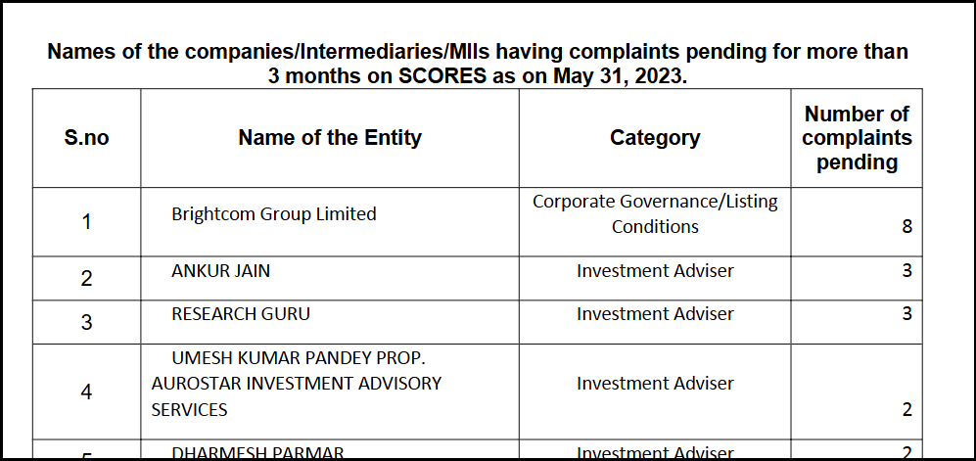Click the Name of the Entity header
This screenshot has width=976, height=461.
[330, 138]
